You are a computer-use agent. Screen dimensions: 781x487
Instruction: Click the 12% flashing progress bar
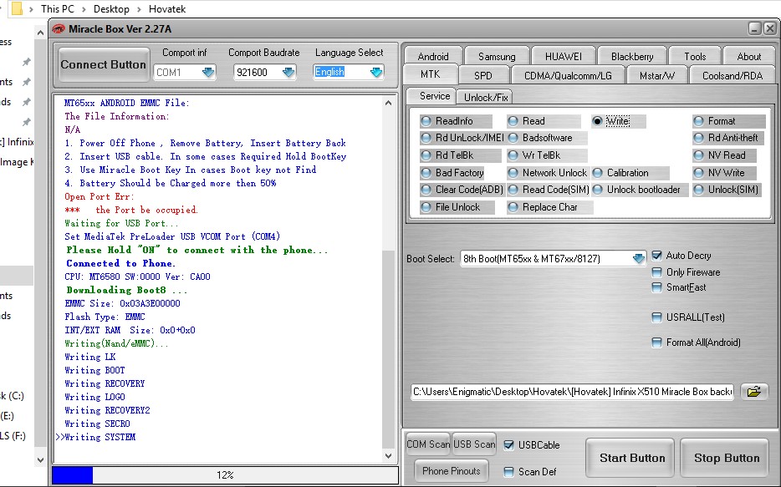pos(225,475)
